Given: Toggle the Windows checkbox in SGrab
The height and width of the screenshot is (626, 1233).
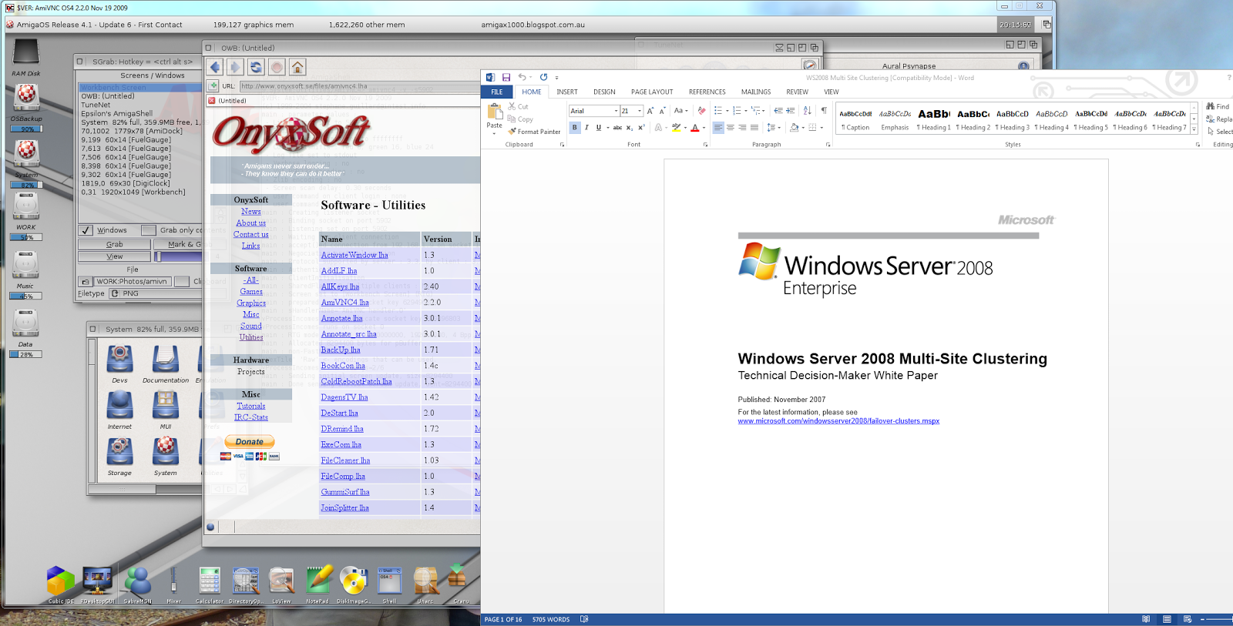Looking at the screenshot, I should point(86,230).
